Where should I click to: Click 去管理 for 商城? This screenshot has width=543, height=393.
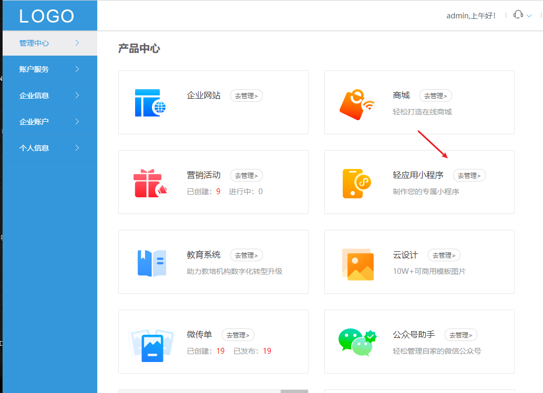tap(435, 95)
